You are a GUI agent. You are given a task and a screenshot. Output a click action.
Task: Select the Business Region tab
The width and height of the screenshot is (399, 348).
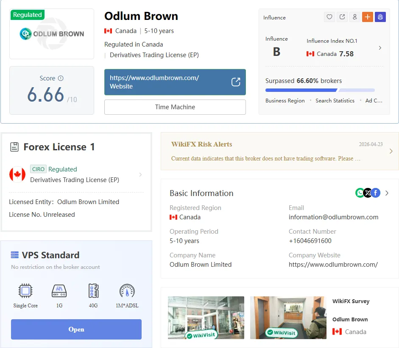click(285, 101)
